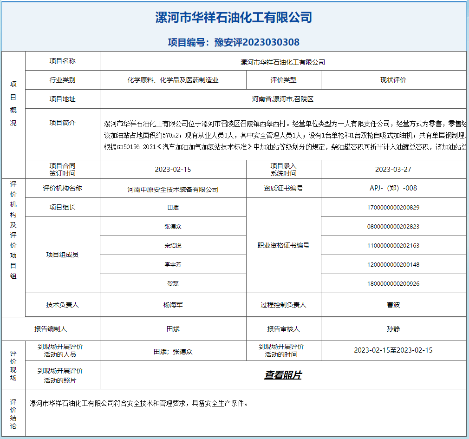This screenshot has width=469, height=439.
Task: Select system entry date 2023-03-27
Action: point(393,170)
